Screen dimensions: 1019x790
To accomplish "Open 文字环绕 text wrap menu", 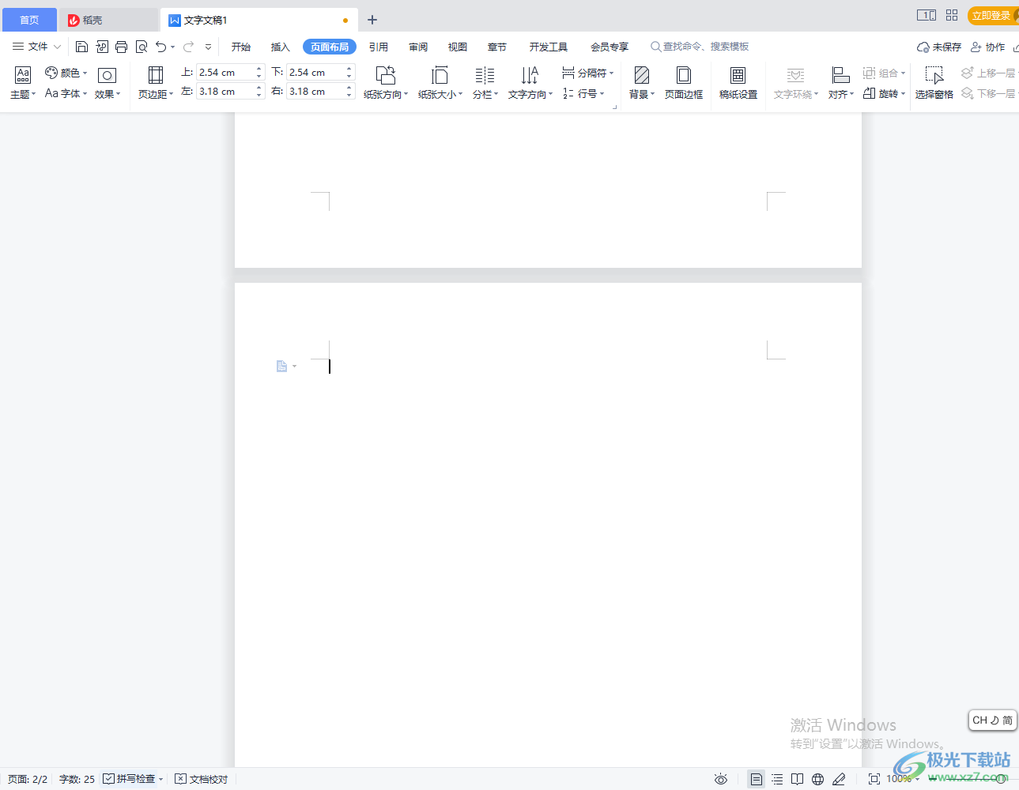I will (x=796, y=83).
